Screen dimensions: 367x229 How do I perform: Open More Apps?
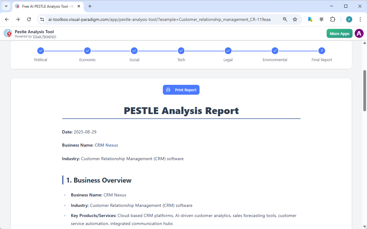pyautogui.click(x=339, y=33)
